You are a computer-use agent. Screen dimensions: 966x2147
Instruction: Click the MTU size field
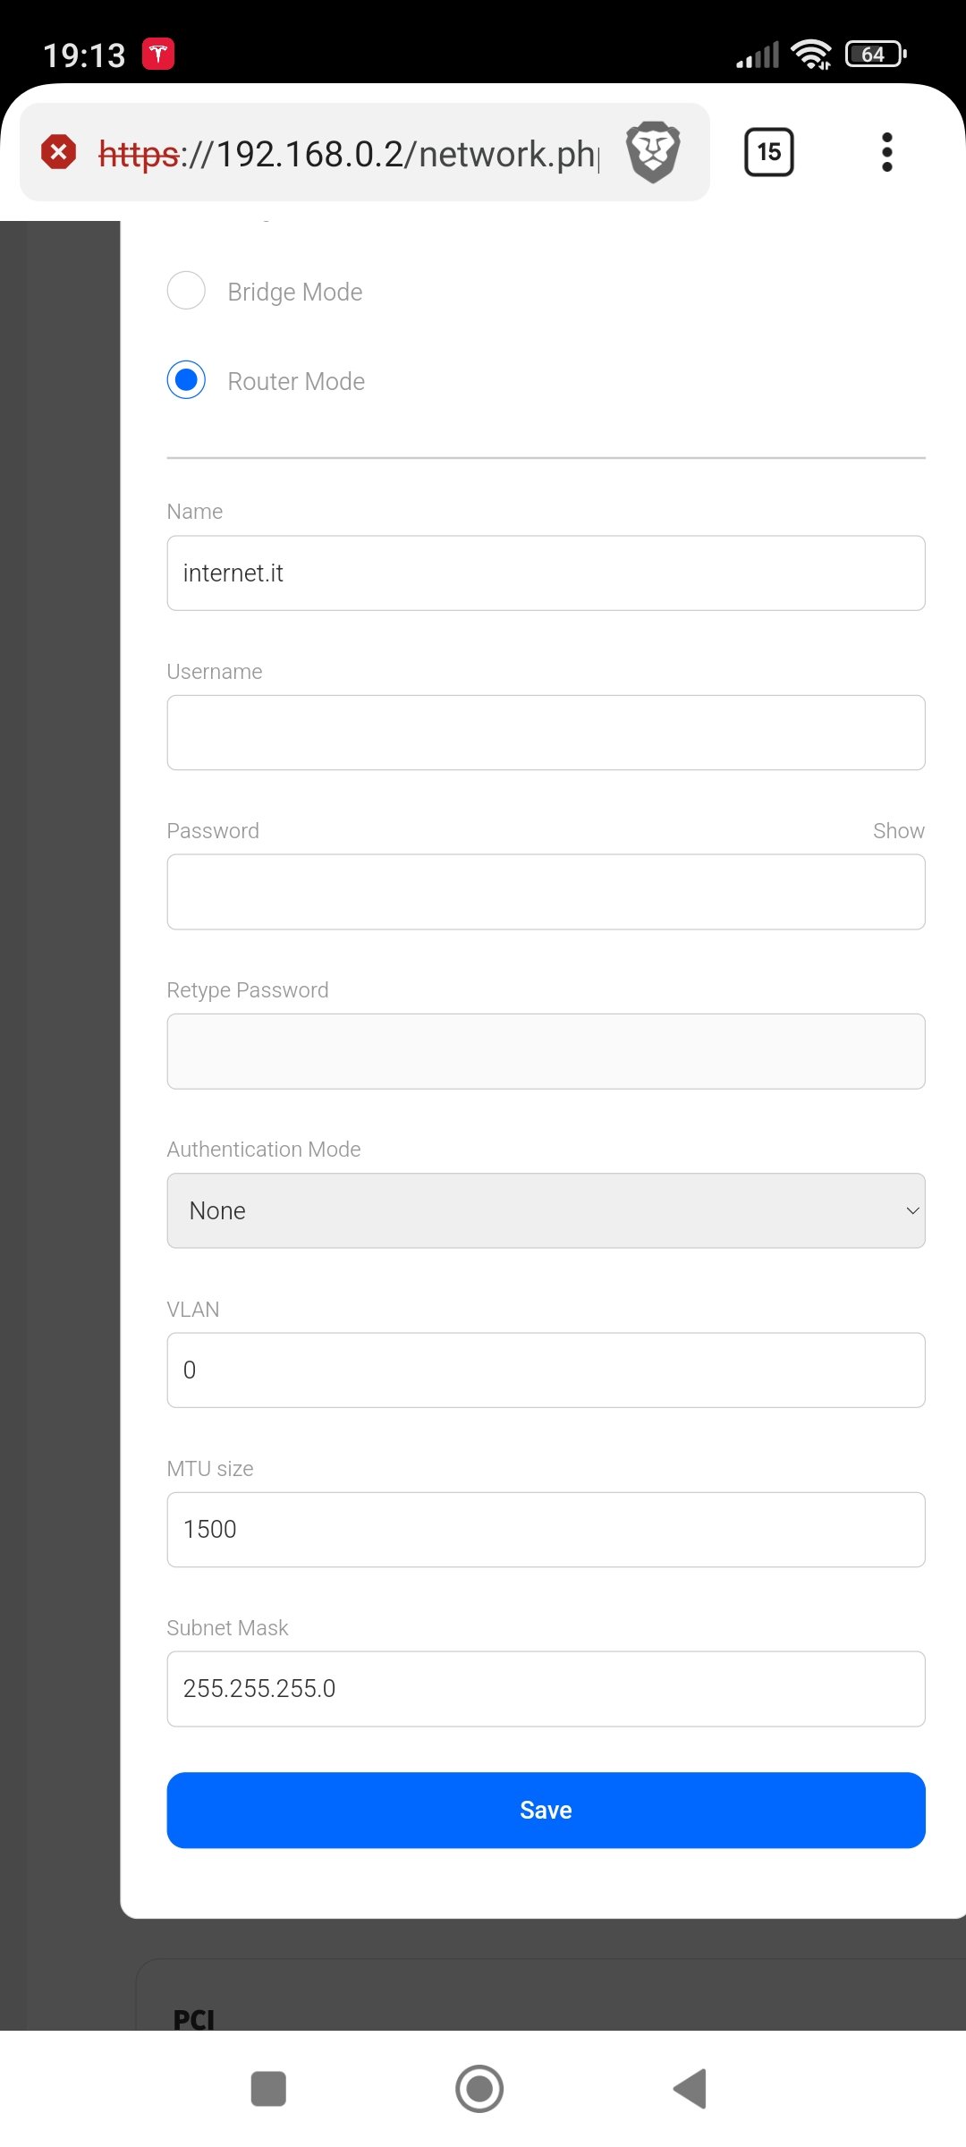click(546, 1529)
